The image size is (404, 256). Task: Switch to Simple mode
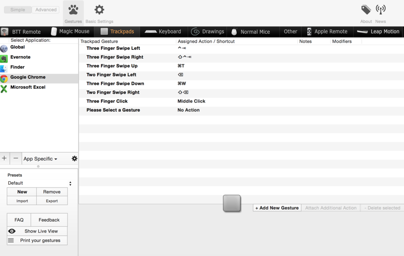coord(18,10)
